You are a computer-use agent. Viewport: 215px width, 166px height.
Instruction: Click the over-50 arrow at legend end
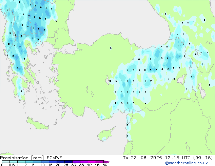[x=107, y=162]
